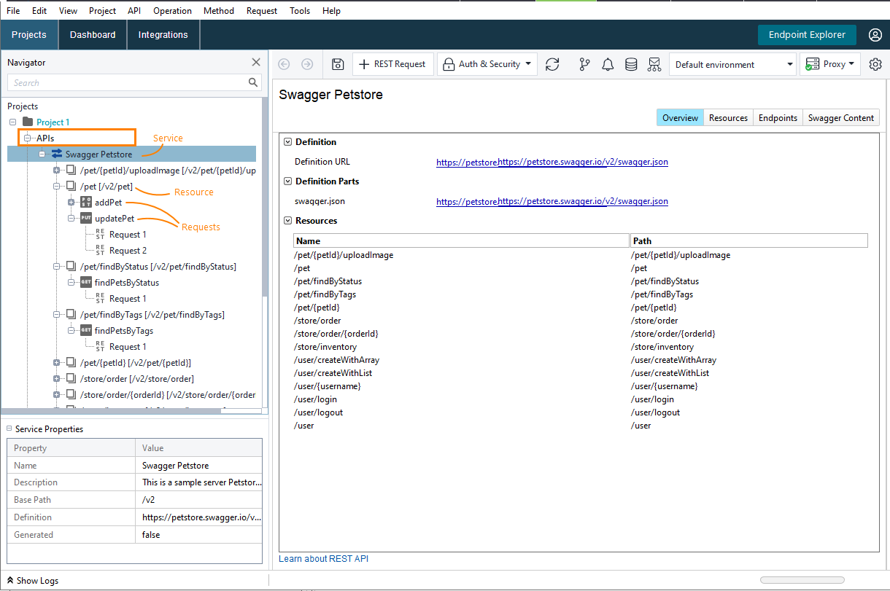Viewport: 890px width, 591px height.
Task: Click the Base Path value /v2
Action: pos(149,500)
